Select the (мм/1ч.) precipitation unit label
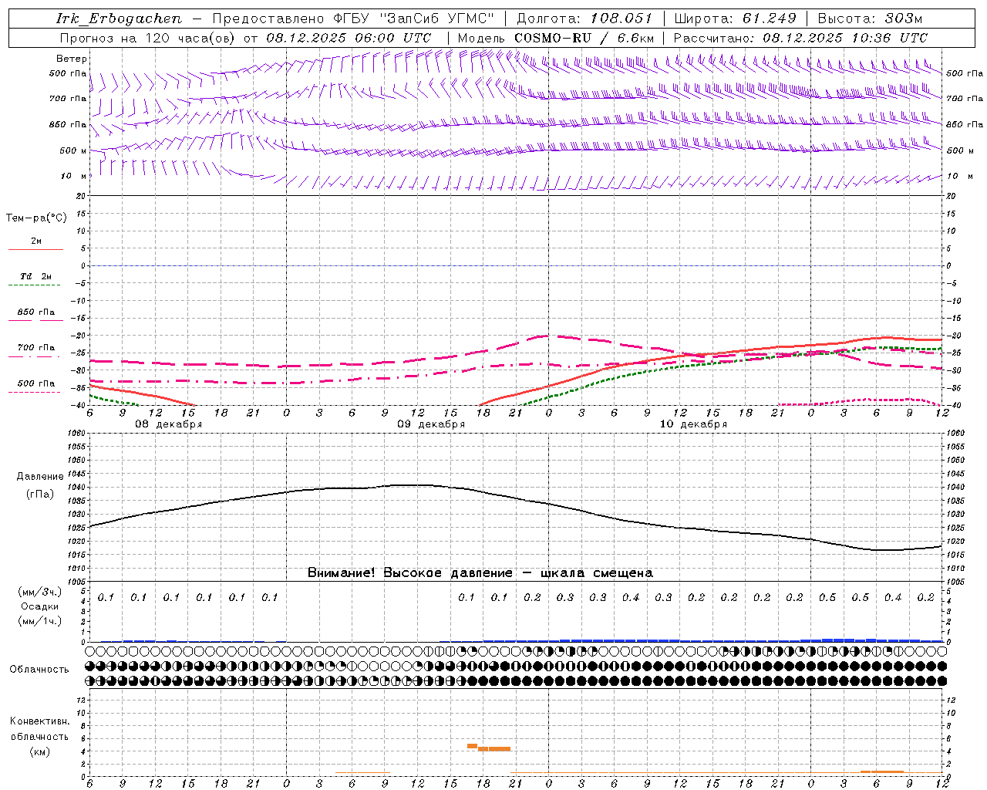This screenshot has height=790, width=987. point(40,621)
